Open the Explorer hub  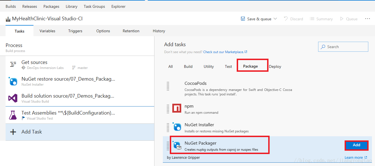tap(118, 6)
